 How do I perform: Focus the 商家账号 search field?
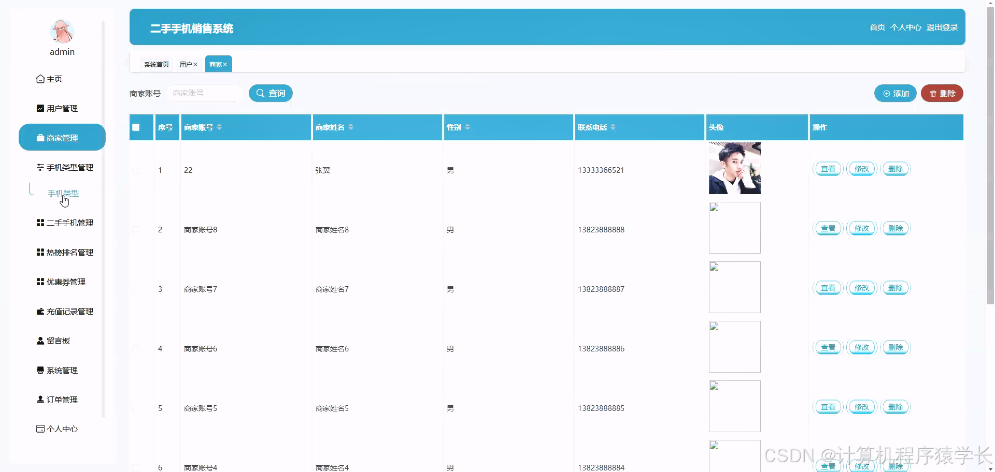204,93
